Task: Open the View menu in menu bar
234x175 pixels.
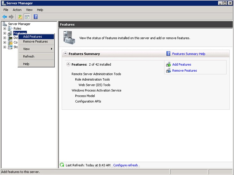Action: click(29, 10)
